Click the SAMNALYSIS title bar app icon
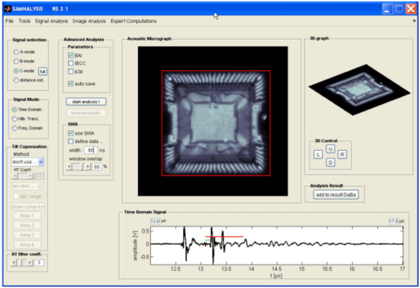The width and height of the screenshot is (420, 288). coord(8,9)
